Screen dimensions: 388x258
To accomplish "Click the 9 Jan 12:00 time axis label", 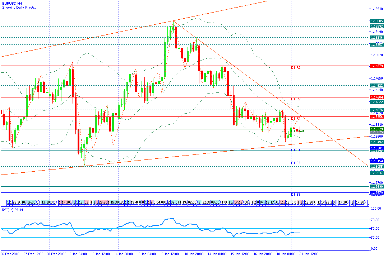I will tap(170, 254).
